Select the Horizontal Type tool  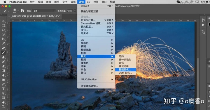click(x=3, y=89)
